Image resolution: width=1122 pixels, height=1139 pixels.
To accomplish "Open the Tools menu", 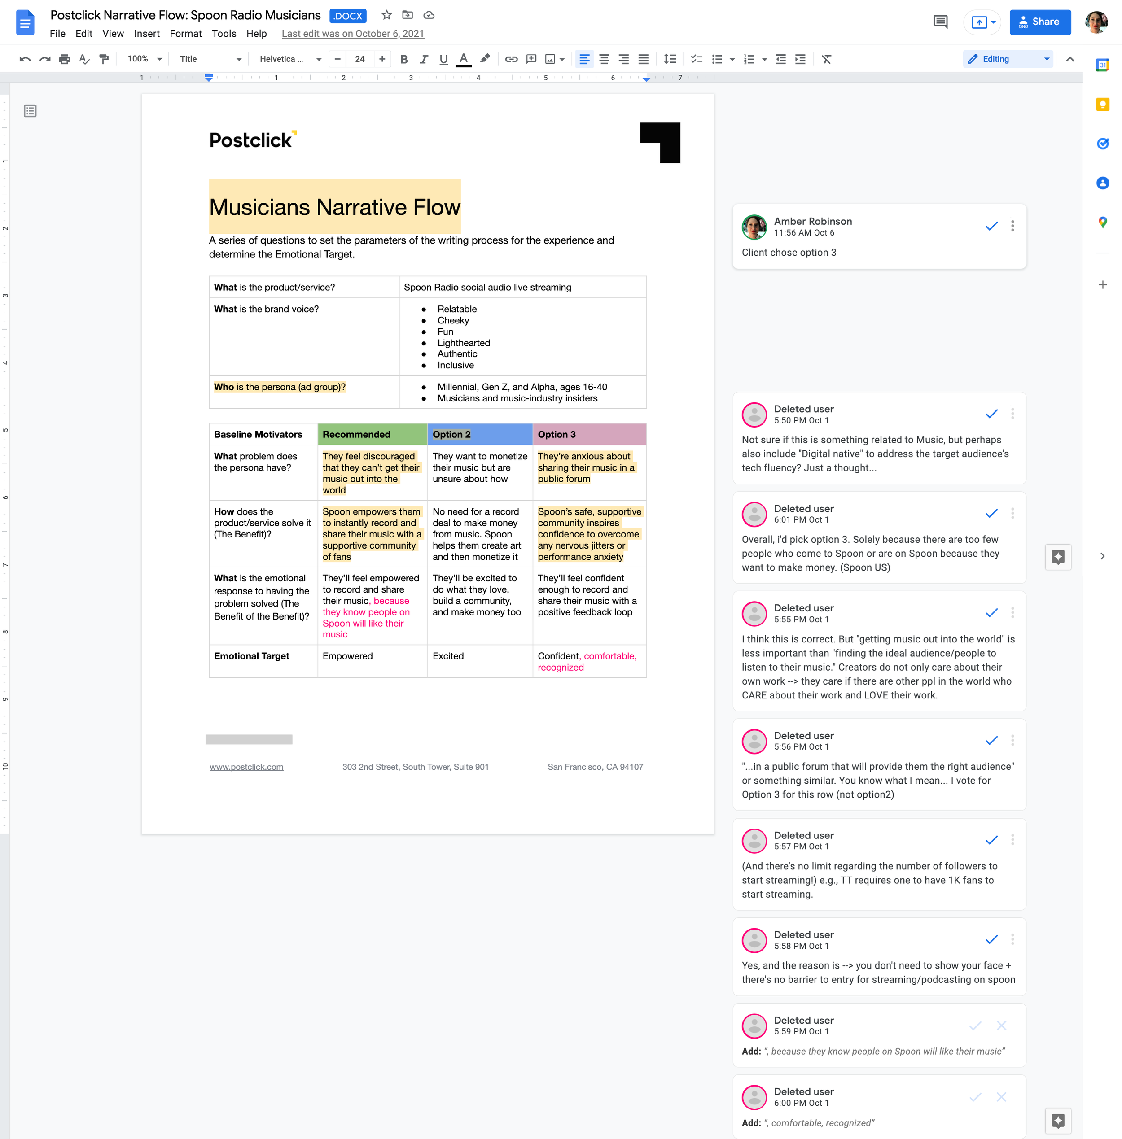I will pos(224,34).
